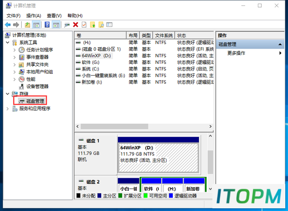Select 本地用户和组 in the tree
The image size is (288, 211).
tap(40, 72)
